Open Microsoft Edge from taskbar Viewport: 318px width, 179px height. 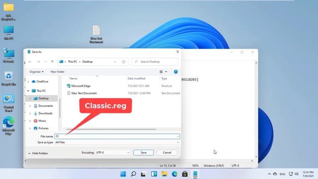tap(174, 174)
